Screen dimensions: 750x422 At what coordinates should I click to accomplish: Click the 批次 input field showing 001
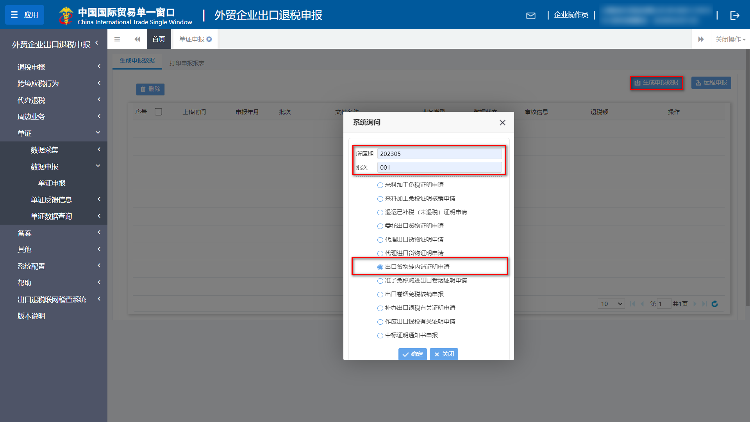click(x=439, y=167)
